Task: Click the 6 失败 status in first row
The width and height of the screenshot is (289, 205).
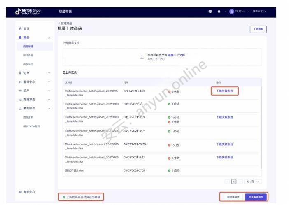Action: (x=174, y=92)
